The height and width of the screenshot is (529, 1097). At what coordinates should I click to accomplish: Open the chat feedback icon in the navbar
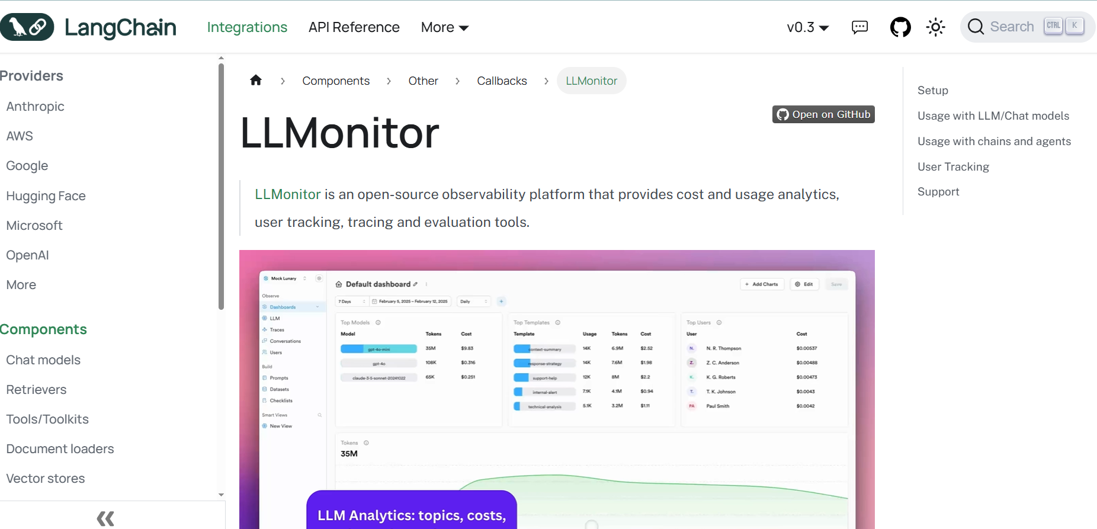859,27
